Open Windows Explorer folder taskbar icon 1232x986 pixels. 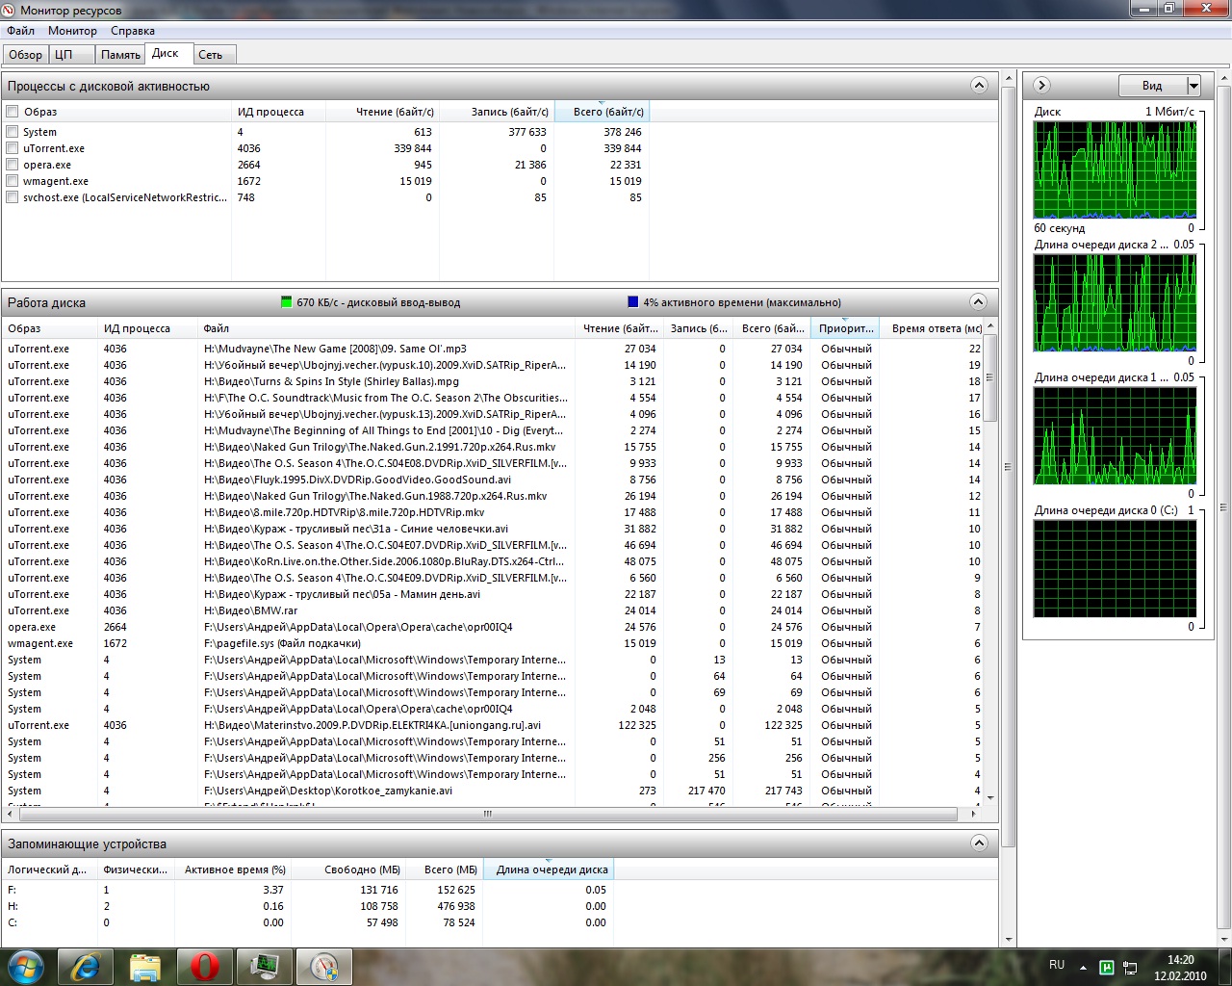point(145,966)
